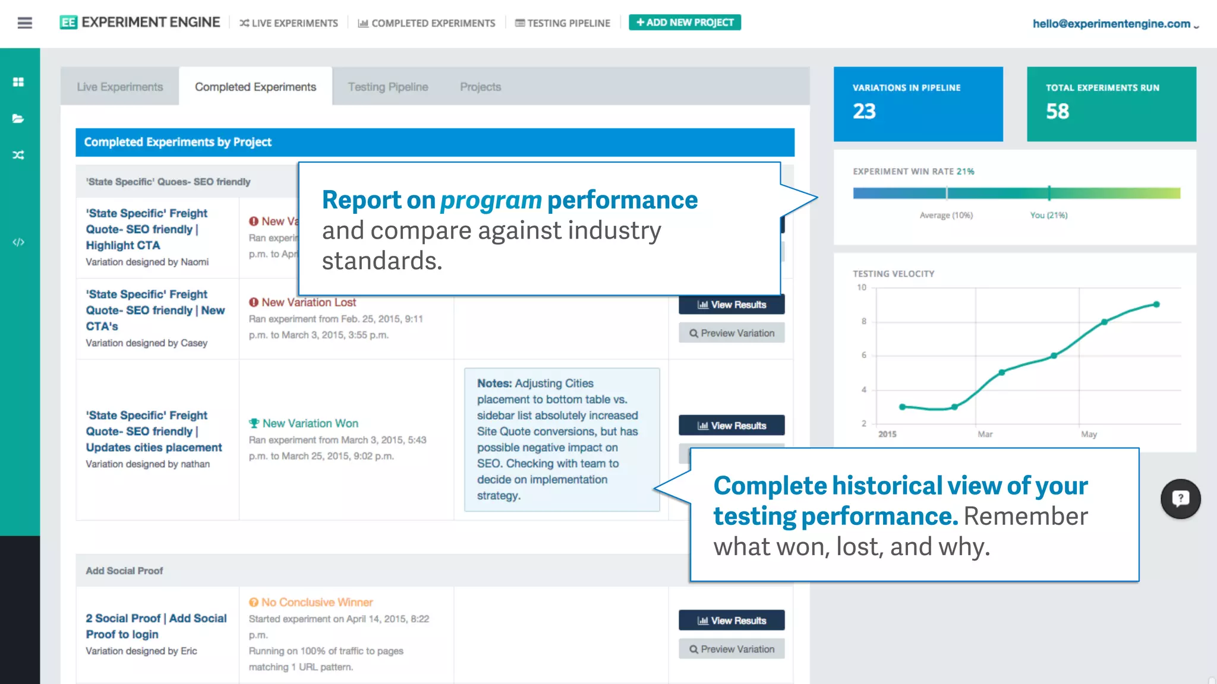Screen dimensions: 1217x684
Task: Click the Variations in Pipeline 23 card
Action: tap(918, 104)
